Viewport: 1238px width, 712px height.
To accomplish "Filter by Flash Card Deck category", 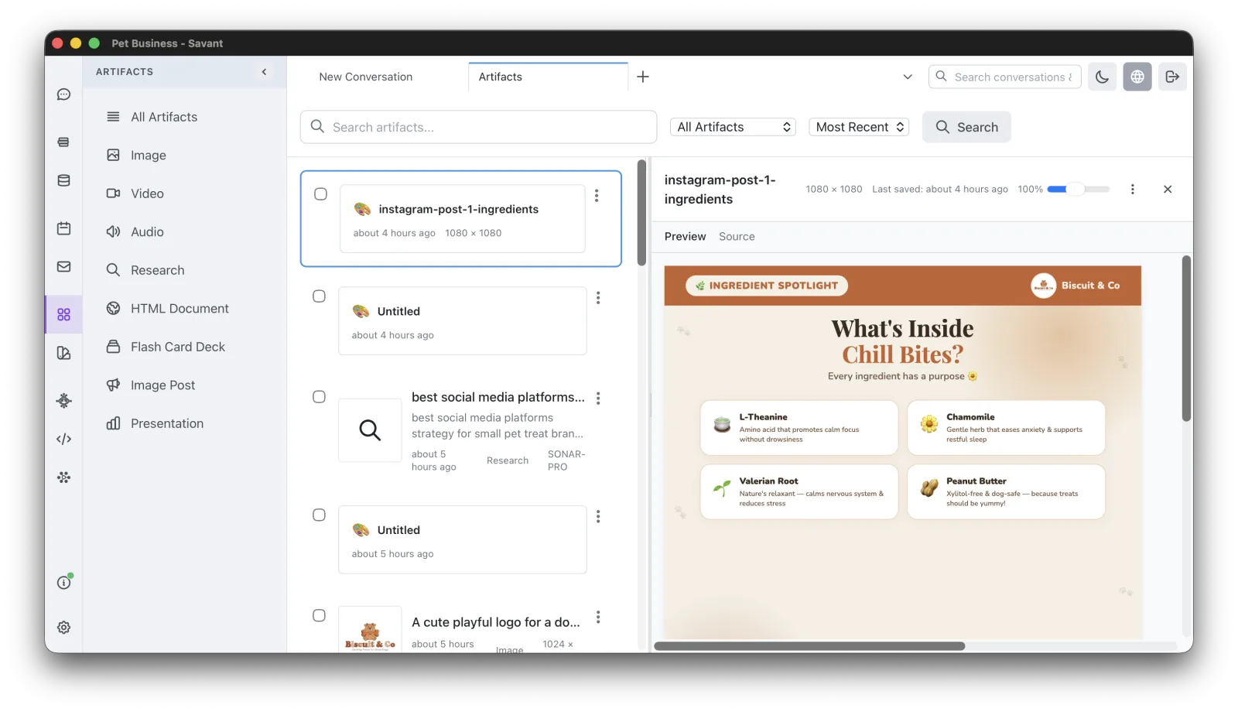I will pyautogui.click(x=178, y=347).
